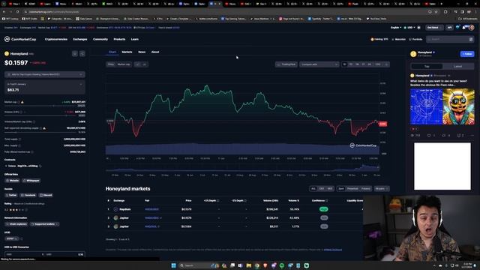Open the Exchanges menu
Viewport: 480px width, 270px height.
click(80, 39)
